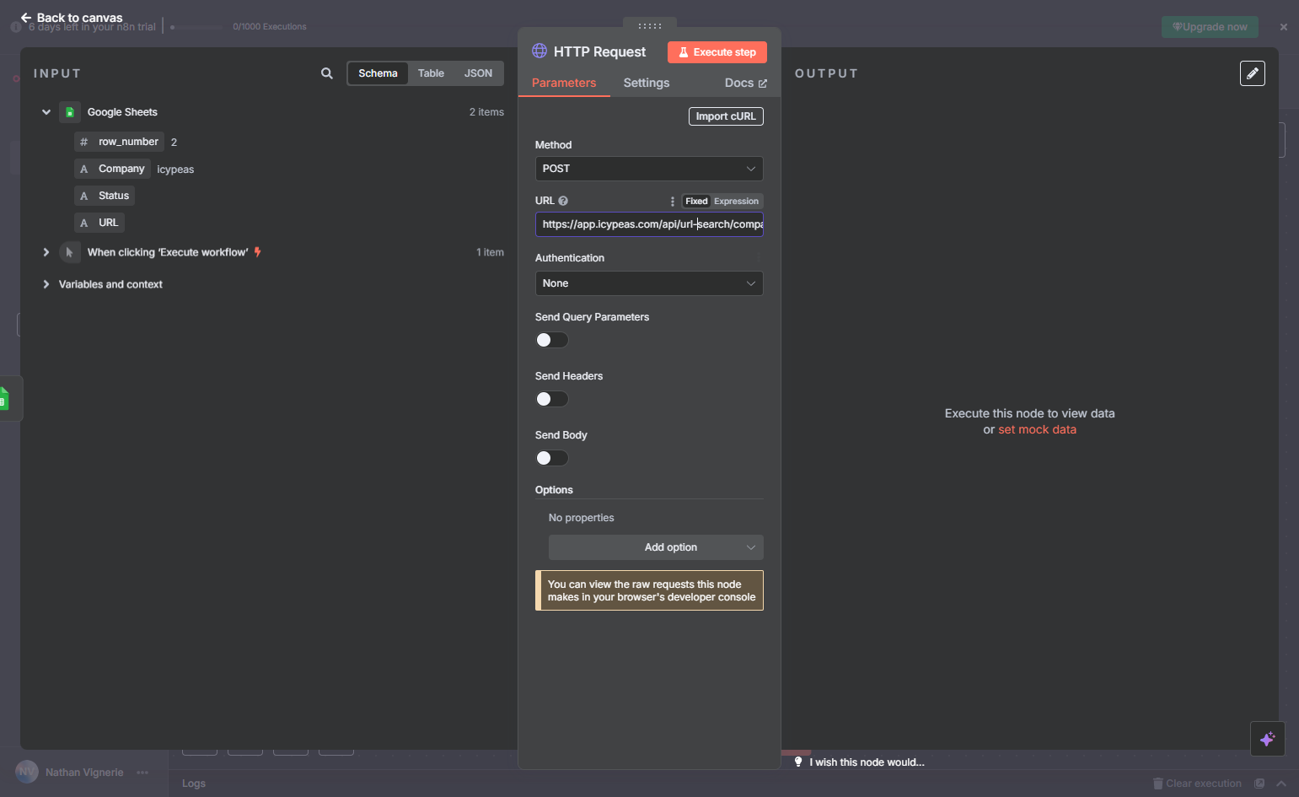Click the manual trigger cursor icon
The image size is (1299, 797).
(x=70, y=252)
